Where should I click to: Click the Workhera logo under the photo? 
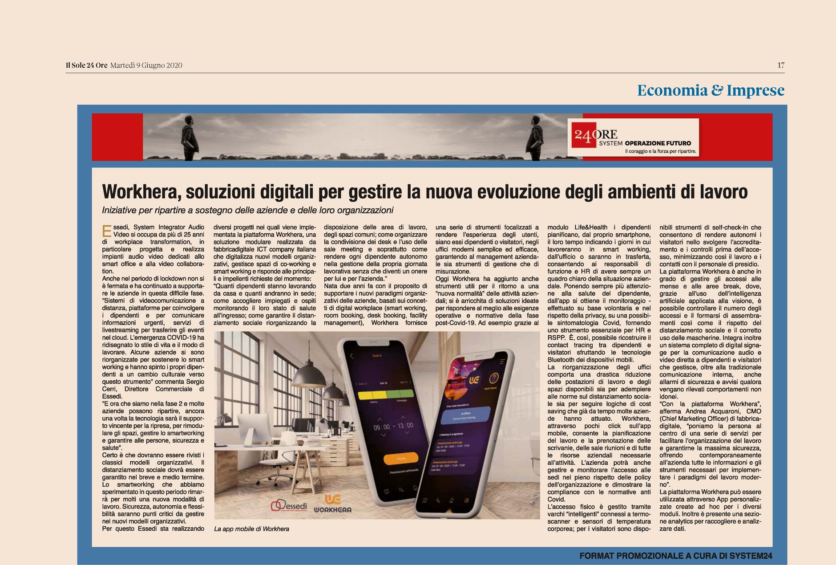332,504
